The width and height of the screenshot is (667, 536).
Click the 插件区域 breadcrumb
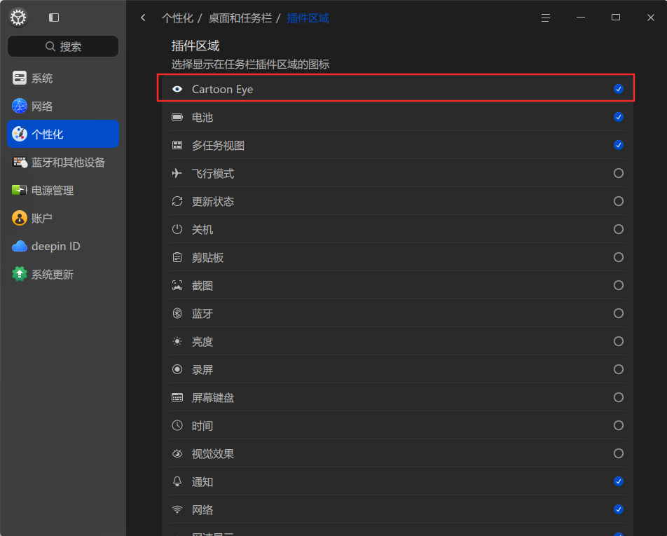(x=308, y=18)
